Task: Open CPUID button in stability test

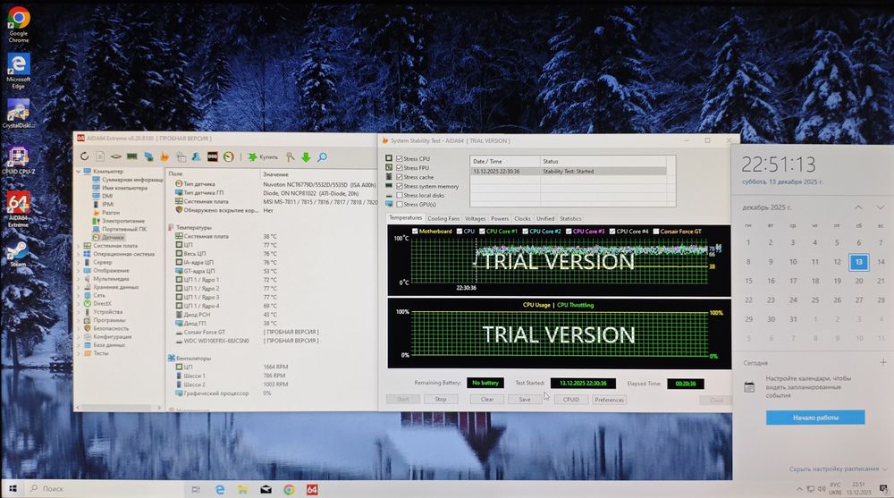Action: point(570,400)
